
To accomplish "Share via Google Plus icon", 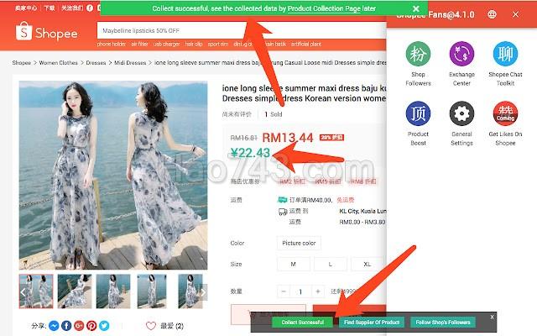I will point(79,326).
